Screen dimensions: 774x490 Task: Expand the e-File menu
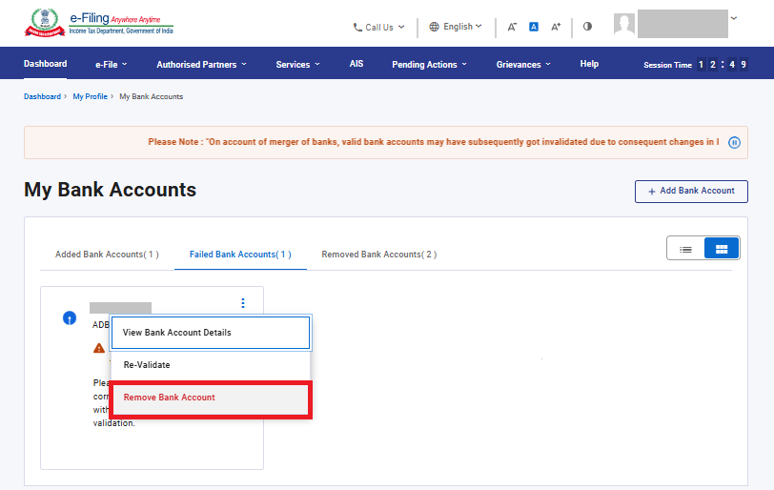[111, 65]
